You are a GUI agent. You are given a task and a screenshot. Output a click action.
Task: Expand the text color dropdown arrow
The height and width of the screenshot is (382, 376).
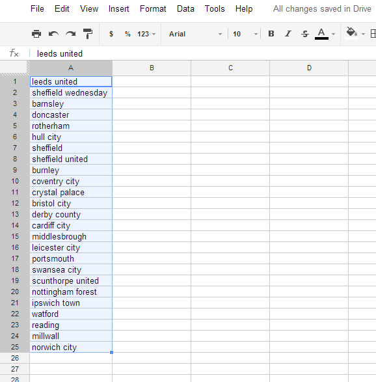pyautogui.click(x=333, y=34)
